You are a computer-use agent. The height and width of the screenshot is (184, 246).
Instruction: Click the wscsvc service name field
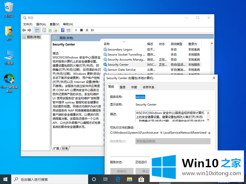coord(140,97)
